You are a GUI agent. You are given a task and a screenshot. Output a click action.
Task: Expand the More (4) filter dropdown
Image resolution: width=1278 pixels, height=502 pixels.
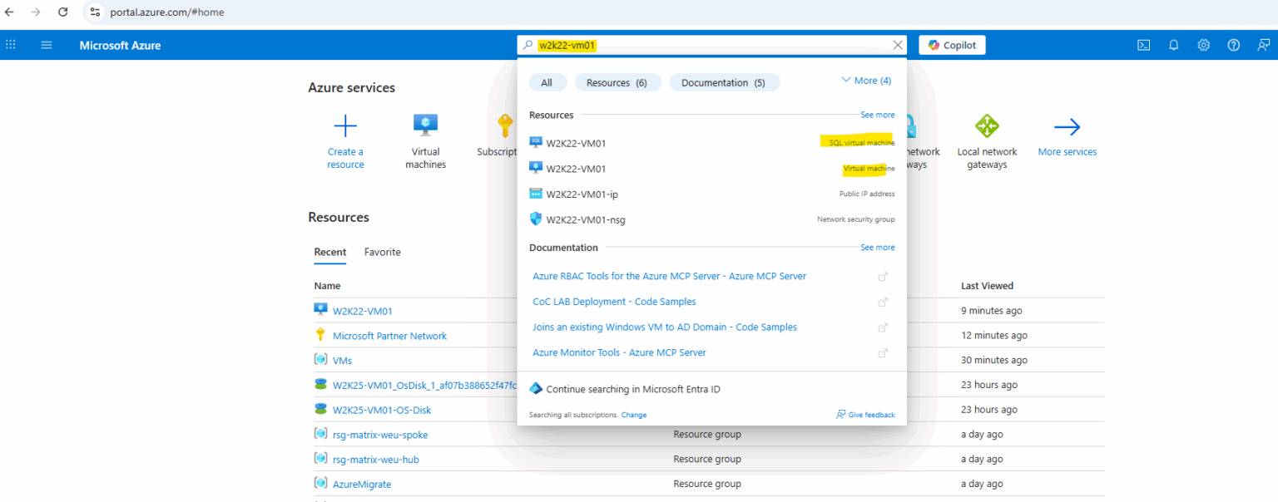pyautogui.click(x=865, y=80)
